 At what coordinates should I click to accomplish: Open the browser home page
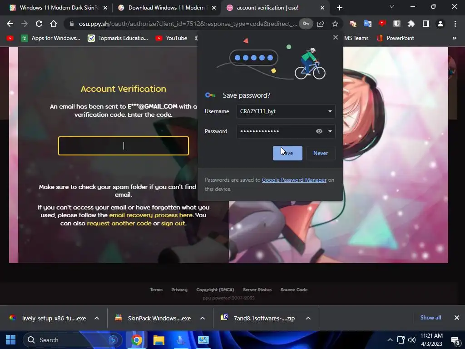coord(54,24)
